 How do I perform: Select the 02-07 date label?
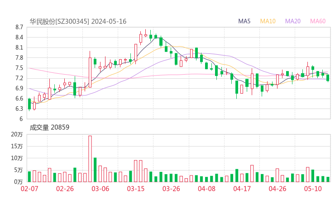click(x=29, y=189)
